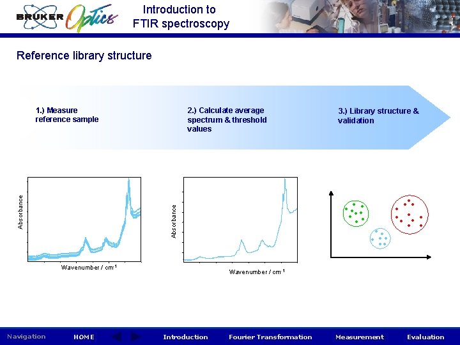
Task: Click the red cluster circle
Action: [410, 215]
